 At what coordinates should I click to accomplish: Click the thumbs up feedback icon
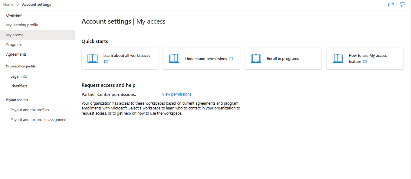391,4
